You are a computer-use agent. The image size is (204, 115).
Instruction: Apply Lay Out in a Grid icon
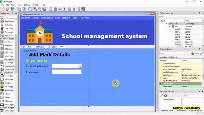[x=69, y=9]
